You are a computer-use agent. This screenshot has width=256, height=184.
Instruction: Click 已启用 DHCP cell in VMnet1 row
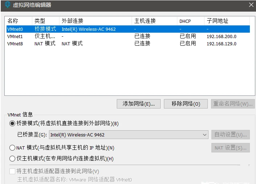click(x=188, y=36)
